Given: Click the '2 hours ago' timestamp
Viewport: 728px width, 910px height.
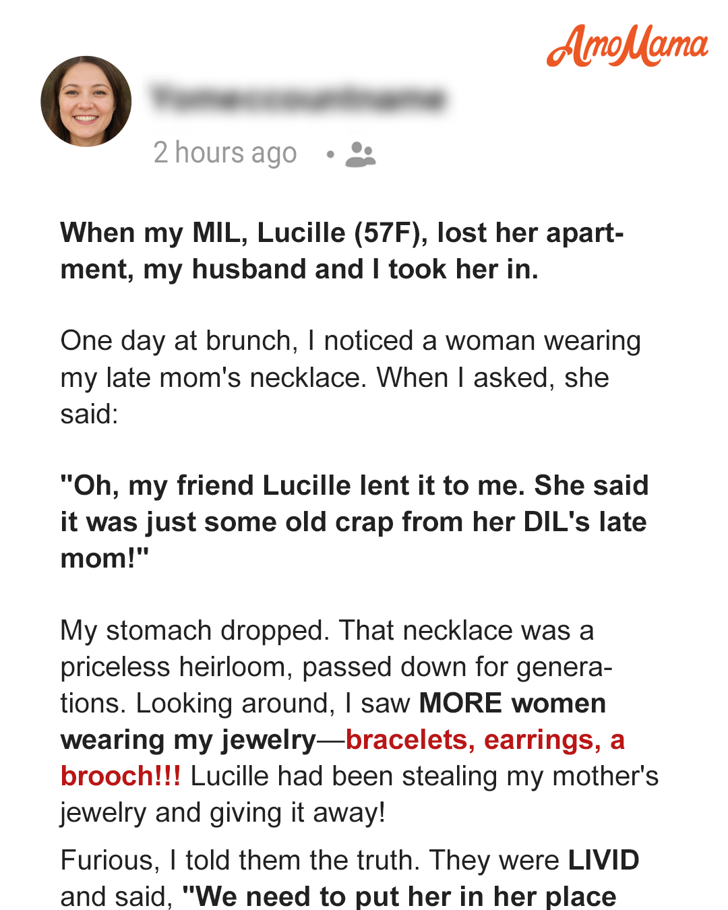Looking at the screenshot, I should point(225,153).
